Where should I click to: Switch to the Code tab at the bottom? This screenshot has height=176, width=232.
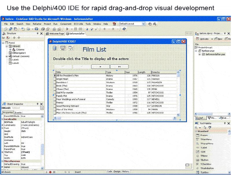point(109,171)
